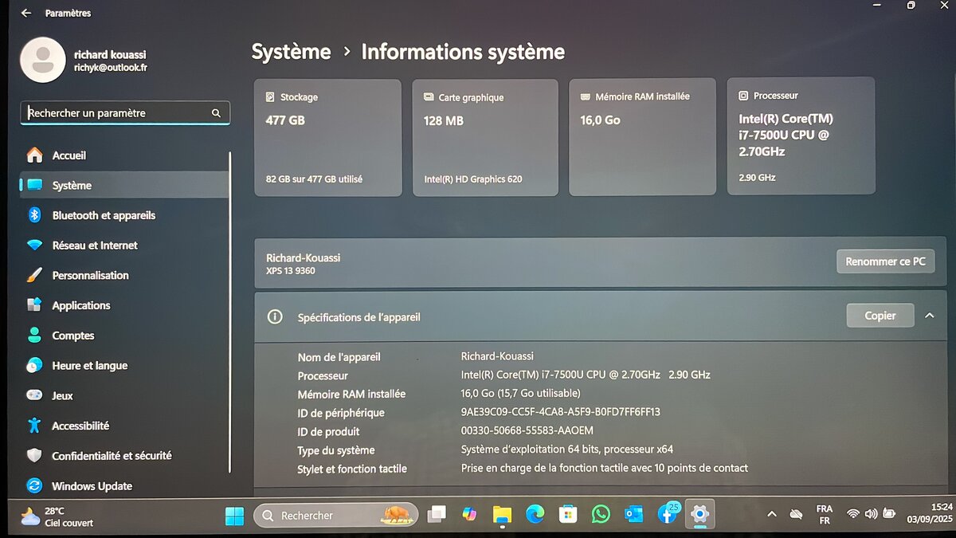Collapse the Spécifications de l'appareil section

click(x=928, y=315)
